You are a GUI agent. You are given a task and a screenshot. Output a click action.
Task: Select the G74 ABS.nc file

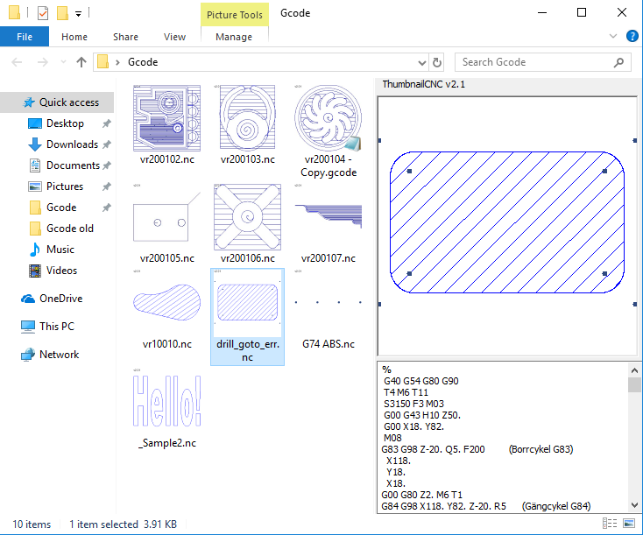click(328, 309)
